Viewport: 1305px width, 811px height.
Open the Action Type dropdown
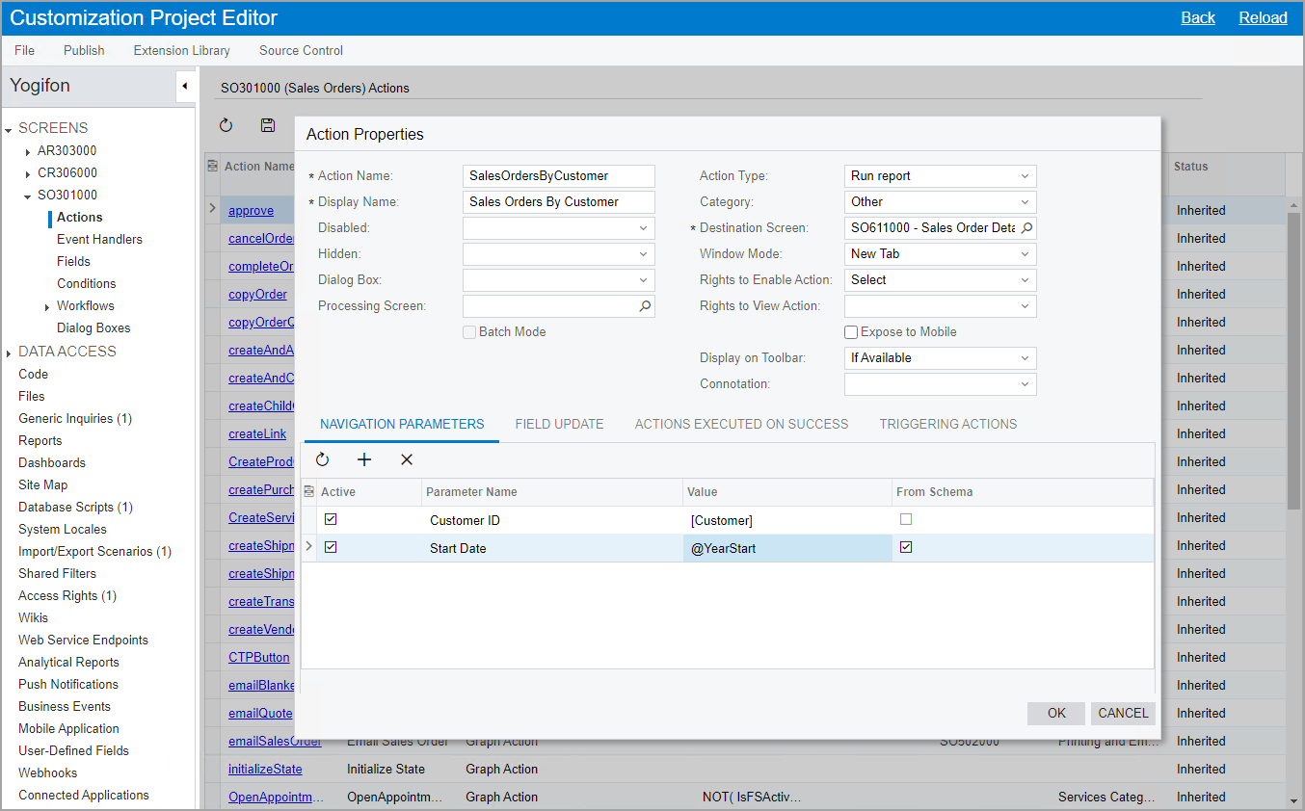coord(1025,176)
